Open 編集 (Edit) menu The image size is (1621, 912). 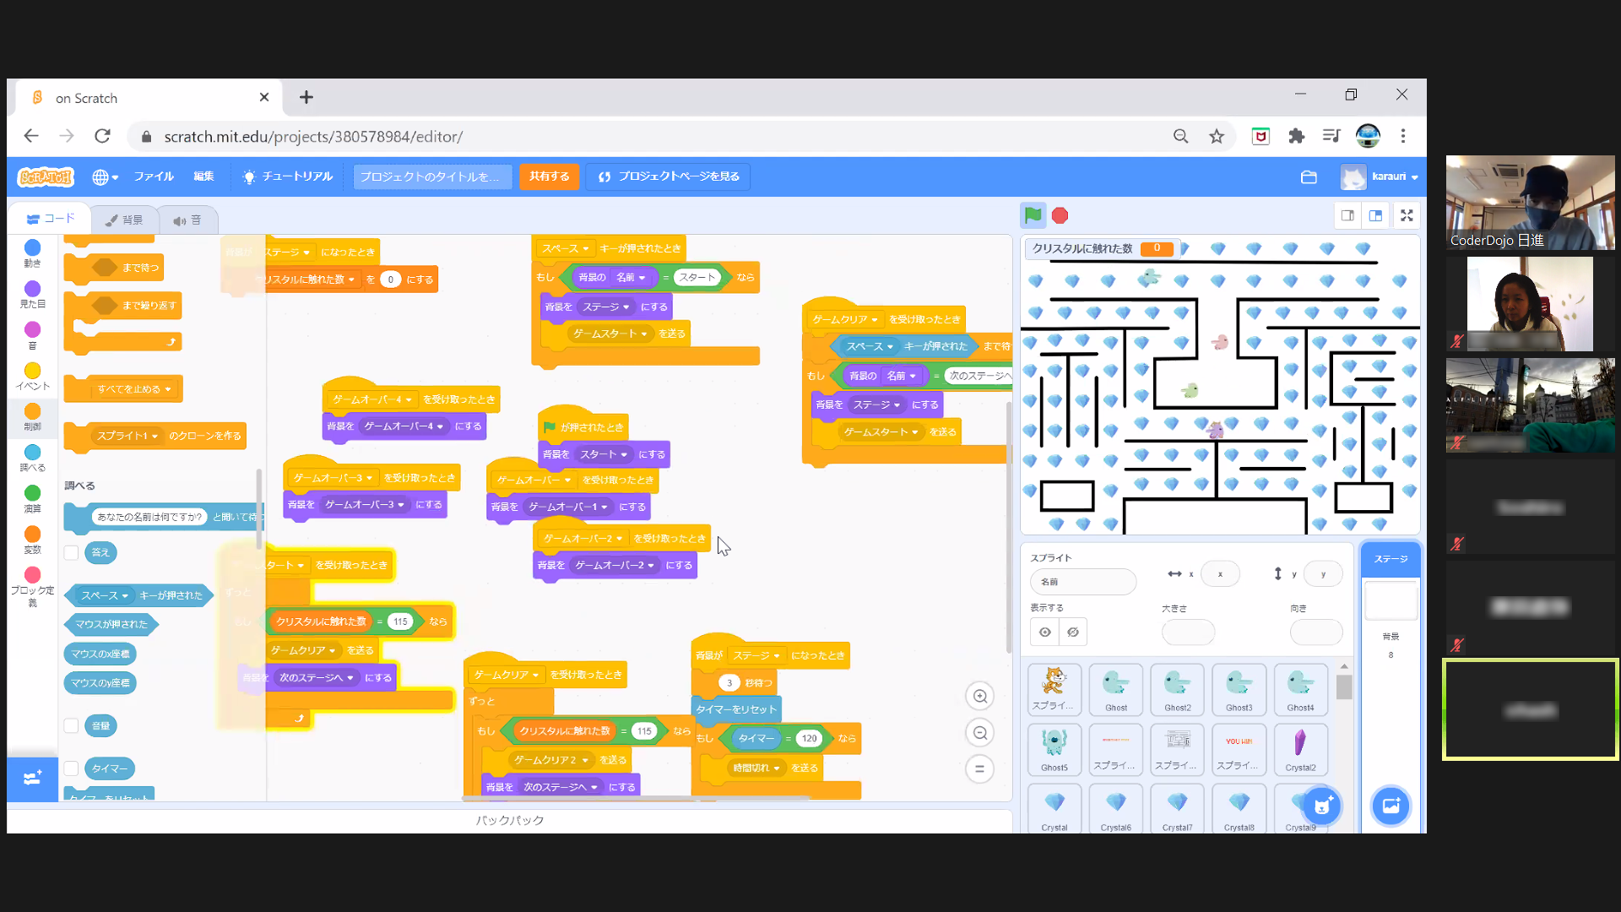point(203,176)
